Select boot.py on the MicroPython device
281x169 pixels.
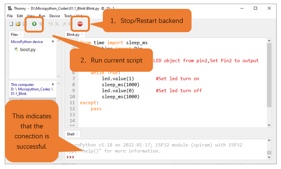click(28, 50)
